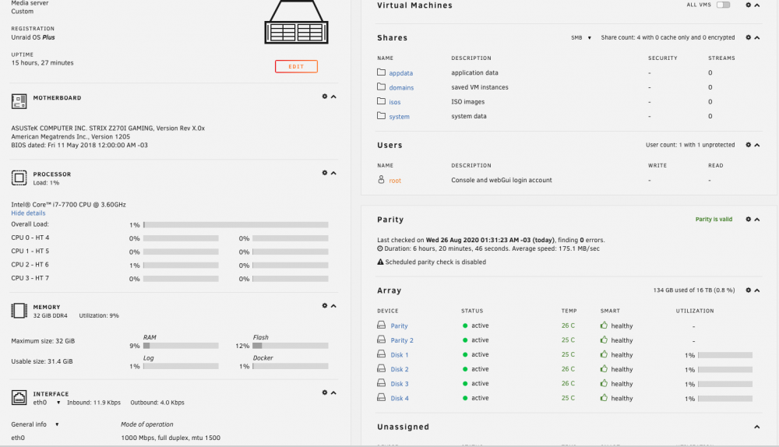Screen dimensions: 779x447
Task: Open the Shares section gear settings
Action: (748, 37)
